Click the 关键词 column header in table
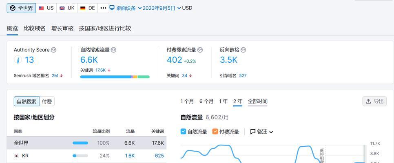394x163 pixels. click(x=157, y=131)
